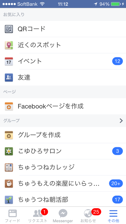Open the ちゅうつね朝活部 sprout icon
The image size is (126, 224).
coord(9,200)
